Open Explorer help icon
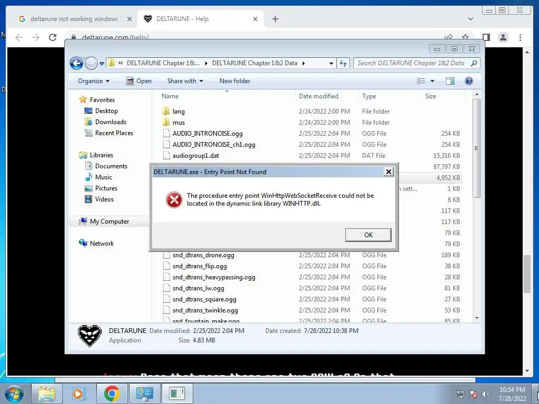The width and height of the screenshot is (539, 404). (468, 81)
